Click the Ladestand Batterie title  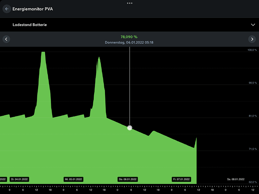[30, 25]
